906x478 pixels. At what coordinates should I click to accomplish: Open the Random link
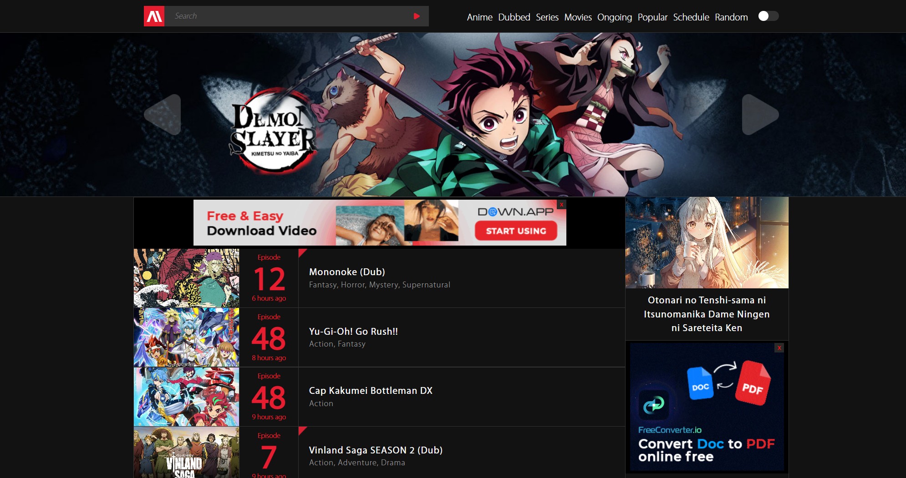pos(731,17)
